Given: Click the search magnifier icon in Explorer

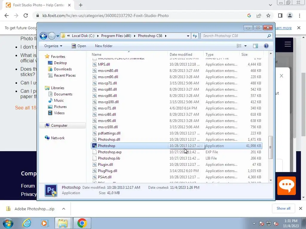Looking at the screenshot, I should click(269, 36).
